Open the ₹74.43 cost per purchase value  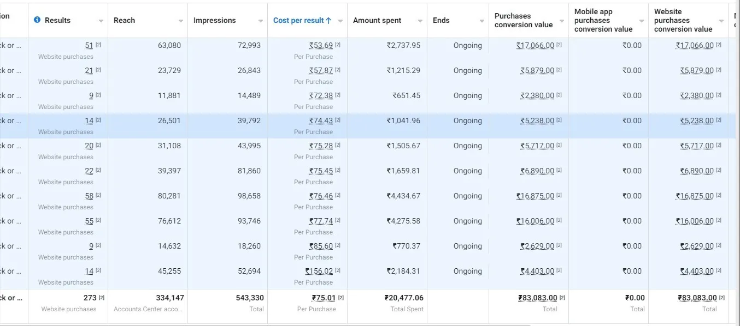point(321,121)
